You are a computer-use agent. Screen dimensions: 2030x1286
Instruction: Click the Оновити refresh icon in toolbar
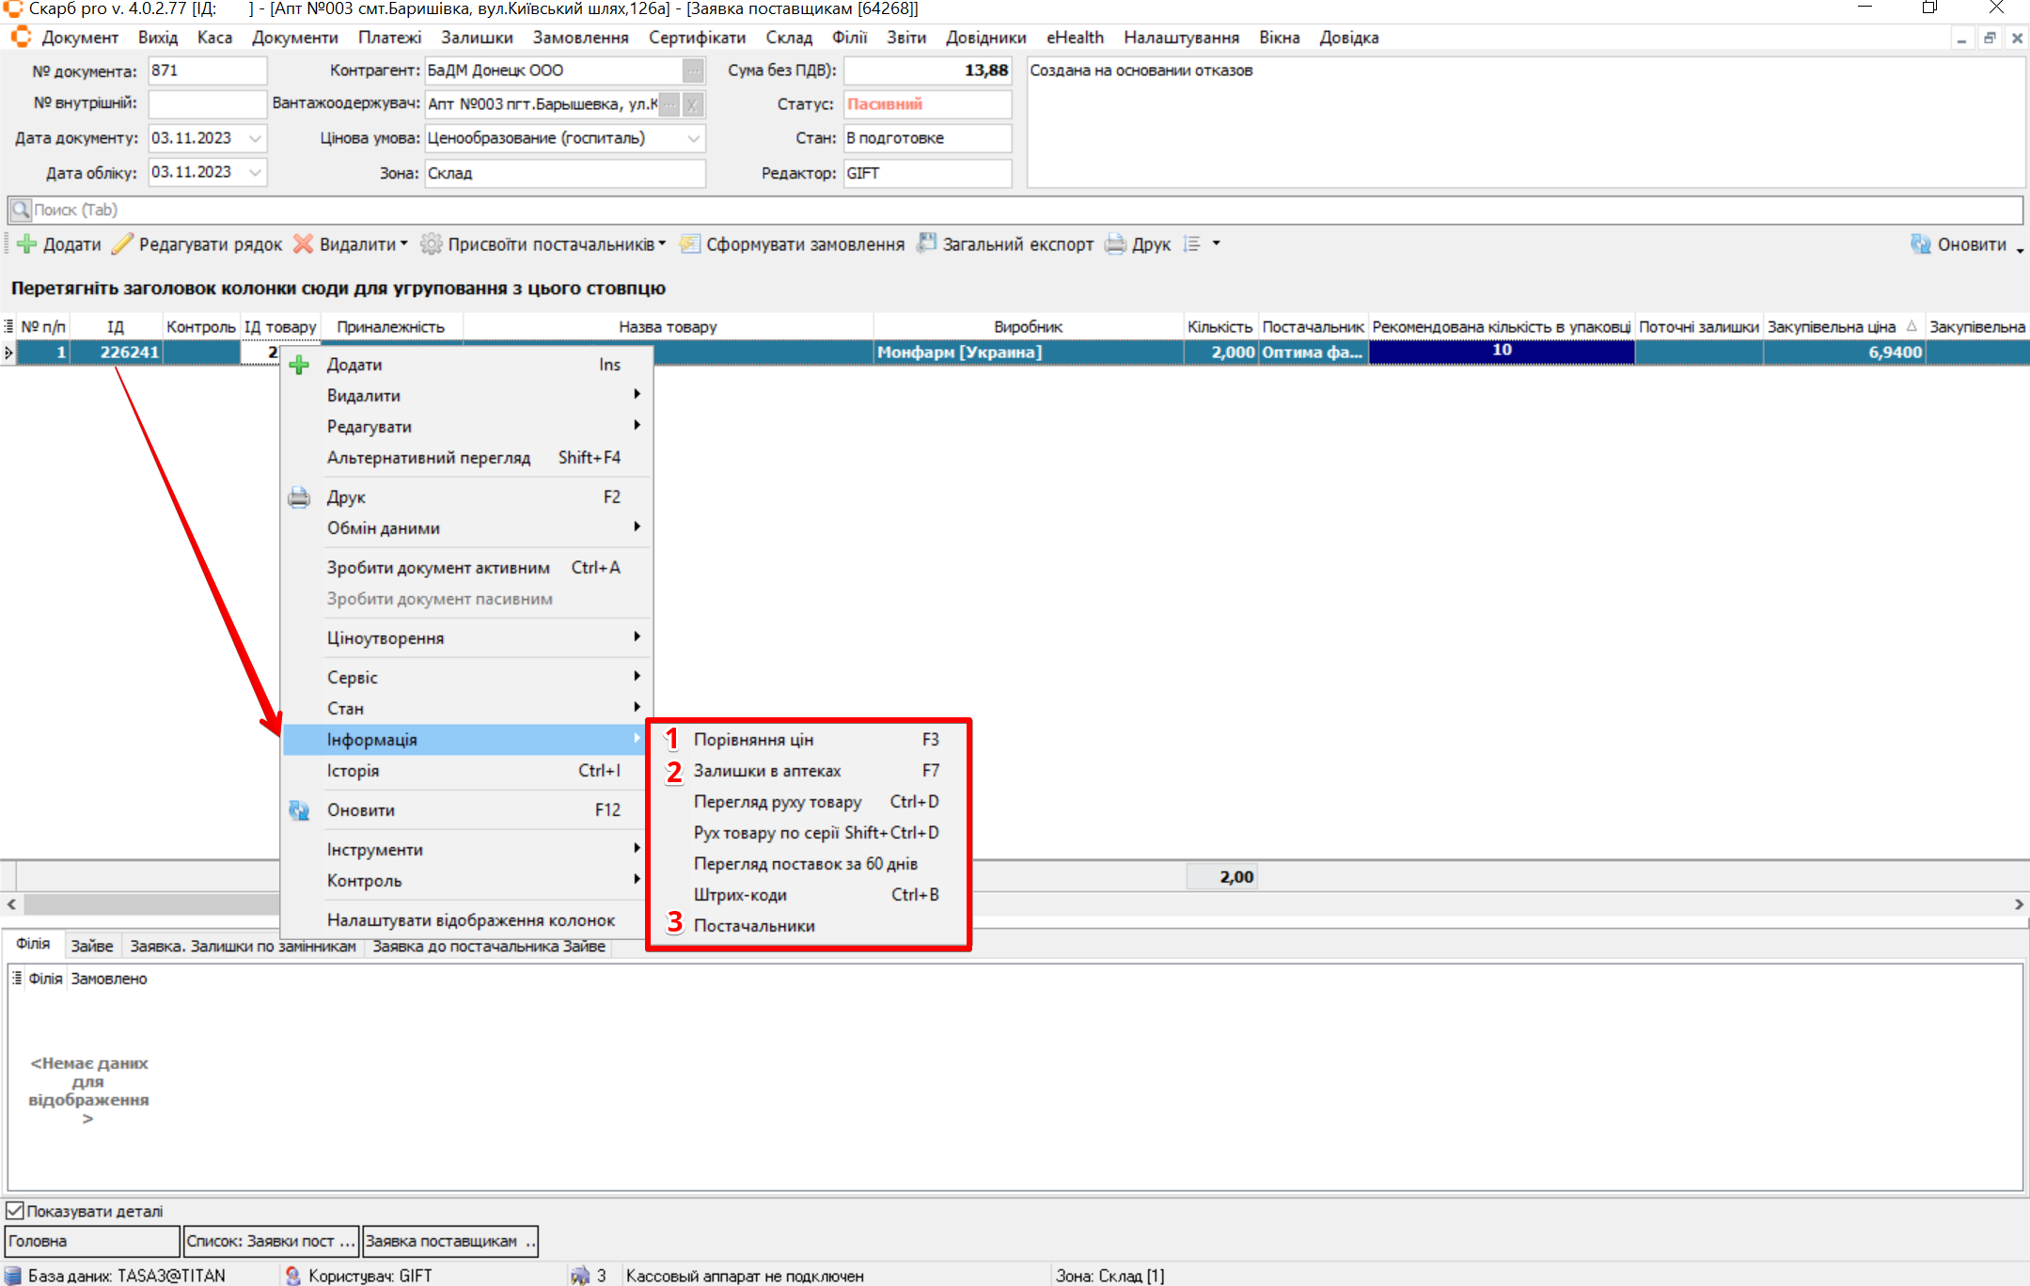[x=1920, y=244]
